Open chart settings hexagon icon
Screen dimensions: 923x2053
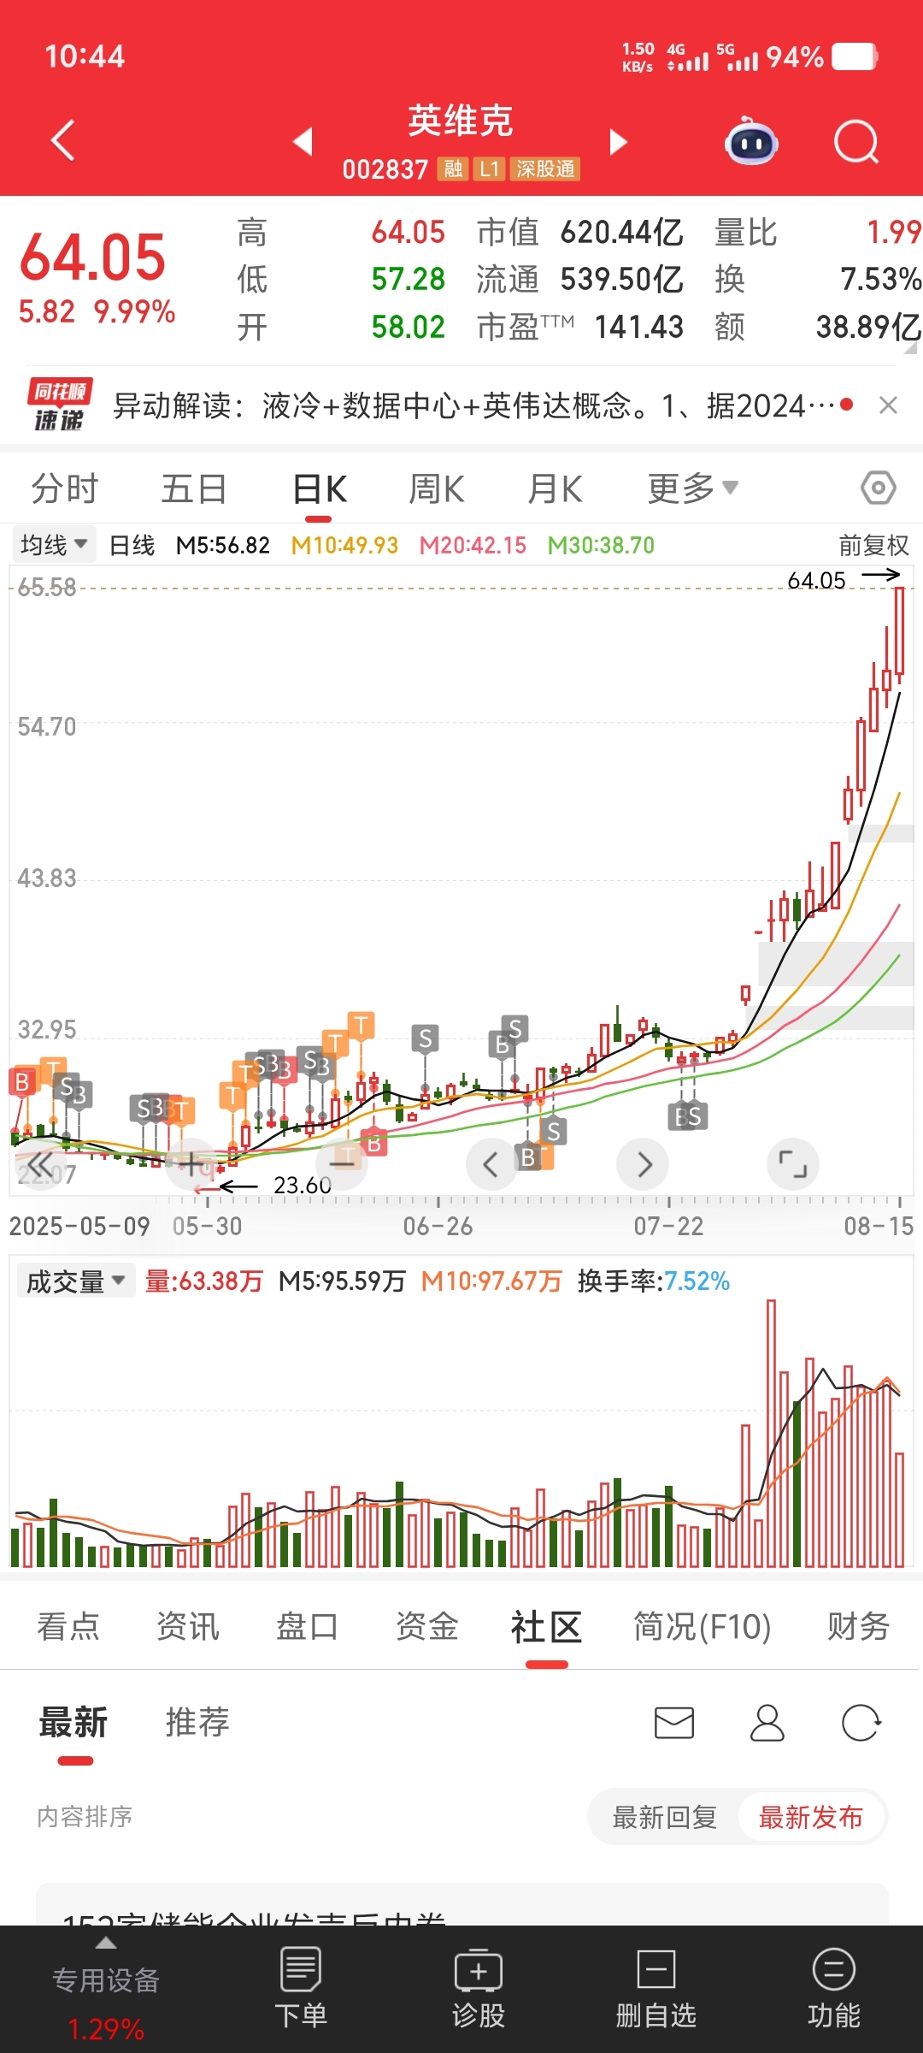(x=878, y=488)
